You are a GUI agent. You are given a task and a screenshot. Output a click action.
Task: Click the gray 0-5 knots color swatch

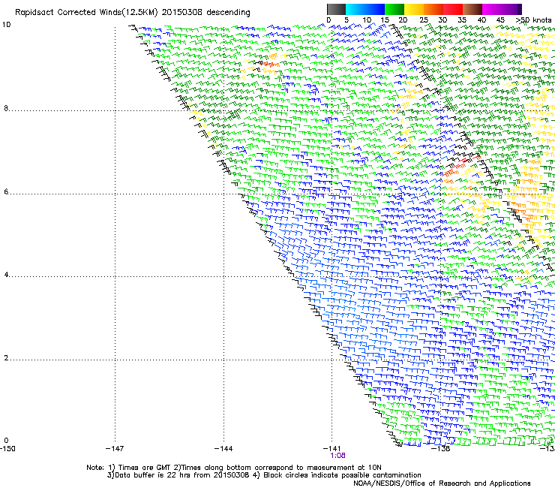(x=336, y=9)
